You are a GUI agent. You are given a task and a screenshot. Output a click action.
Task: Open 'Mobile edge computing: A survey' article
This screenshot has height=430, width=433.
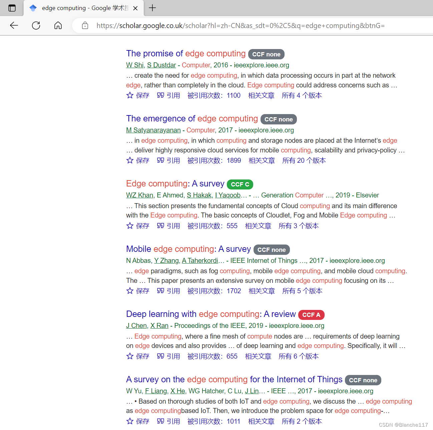(x=188, y=249)
